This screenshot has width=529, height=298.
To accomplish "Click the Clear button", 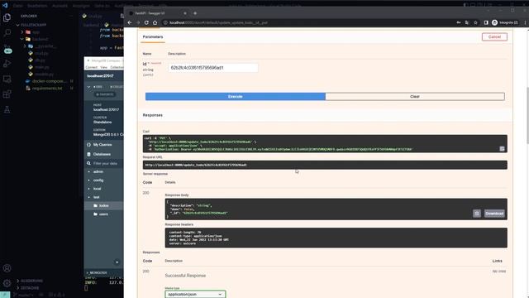I will click(x=415, y=96).
